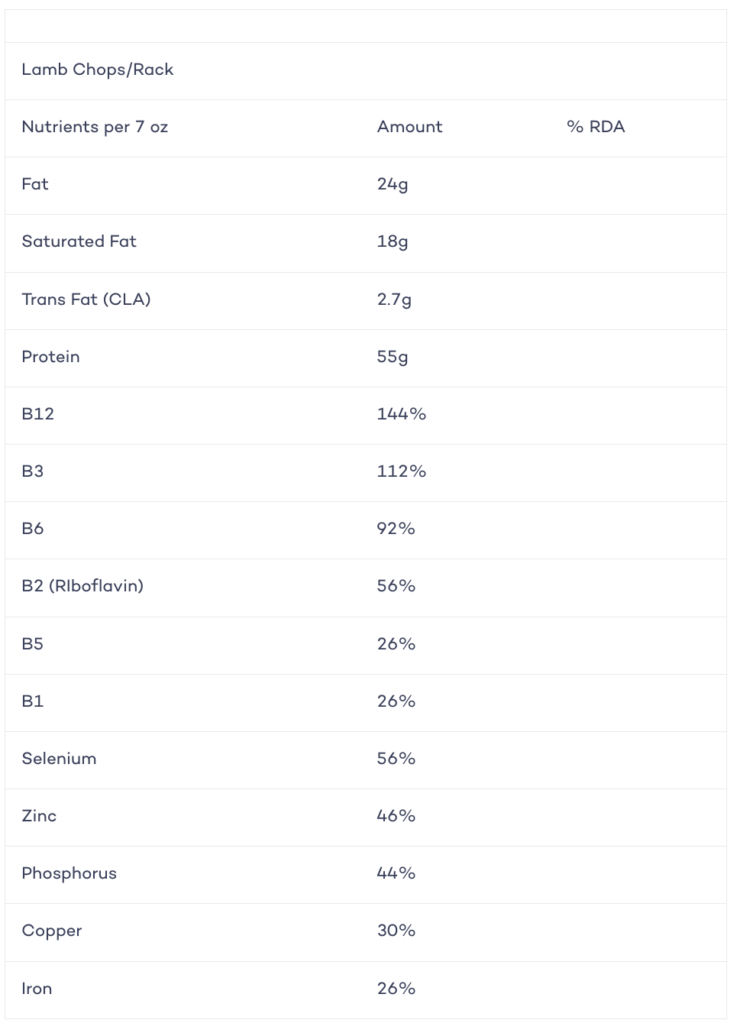
Task: Click the 112% B3 value
Action: [402, 471]
